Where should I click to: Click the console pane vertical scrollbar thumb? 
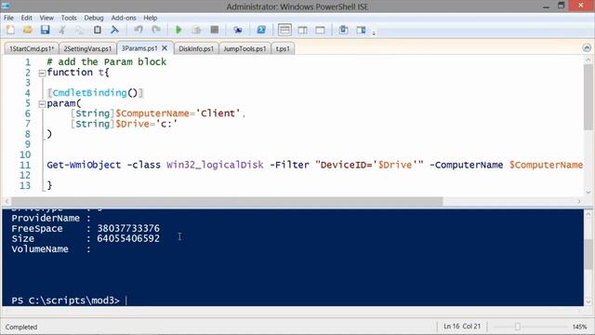(x=588, y=254)
